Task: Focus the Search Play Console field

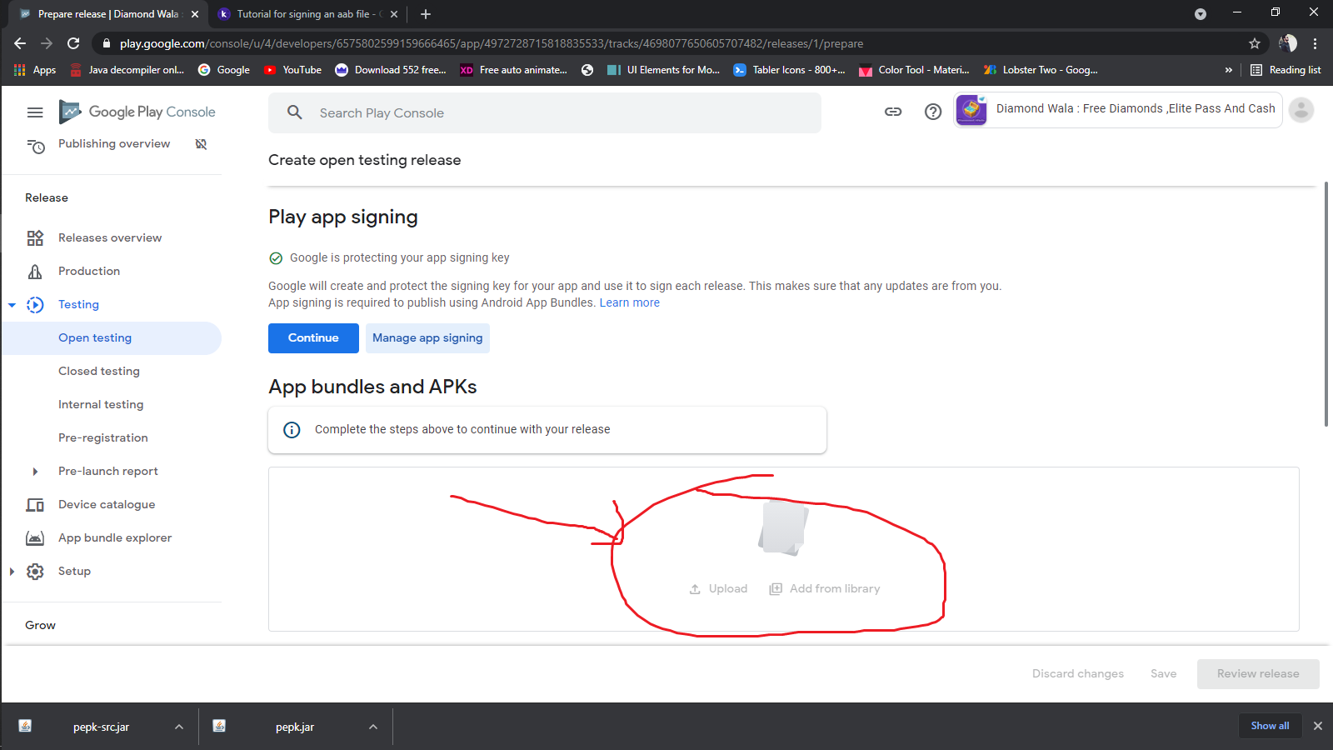Action: [545, 112]
